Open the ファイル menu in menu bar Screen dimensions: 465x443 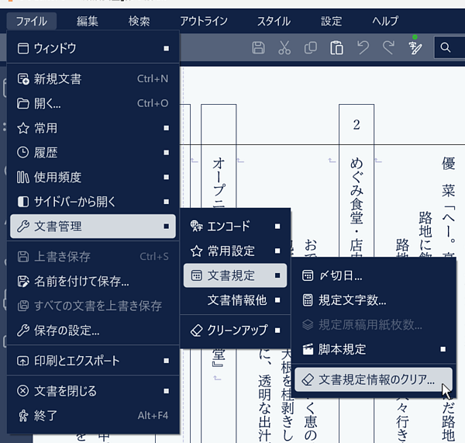coord(32,21)
